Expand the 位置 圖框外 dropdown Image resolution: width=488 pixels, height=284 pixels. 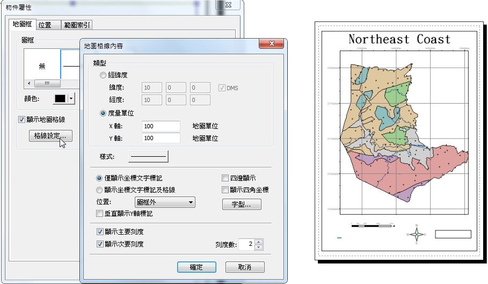pos(165,202)
